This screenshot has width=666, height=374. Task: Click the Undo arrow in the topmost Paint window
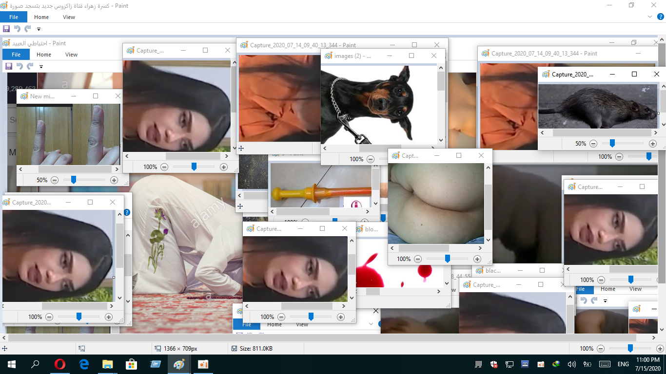(x=18, y=29)
